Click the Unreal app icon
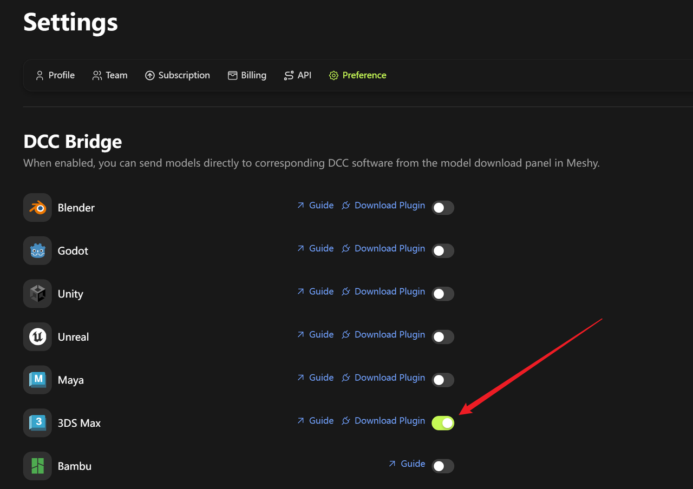The image size is (693, 489). pos(37,336)
